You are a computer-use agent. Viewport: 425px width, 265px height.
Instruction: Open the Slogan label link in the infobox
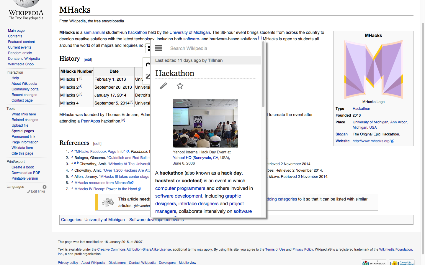click(341, 134)
